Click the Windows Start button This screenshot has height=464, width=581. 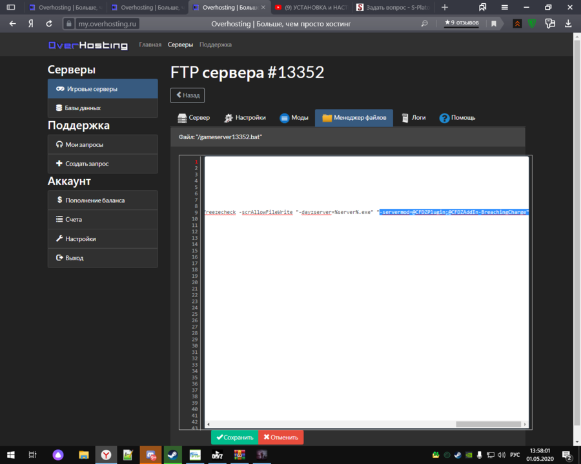[x=11, y=455]
